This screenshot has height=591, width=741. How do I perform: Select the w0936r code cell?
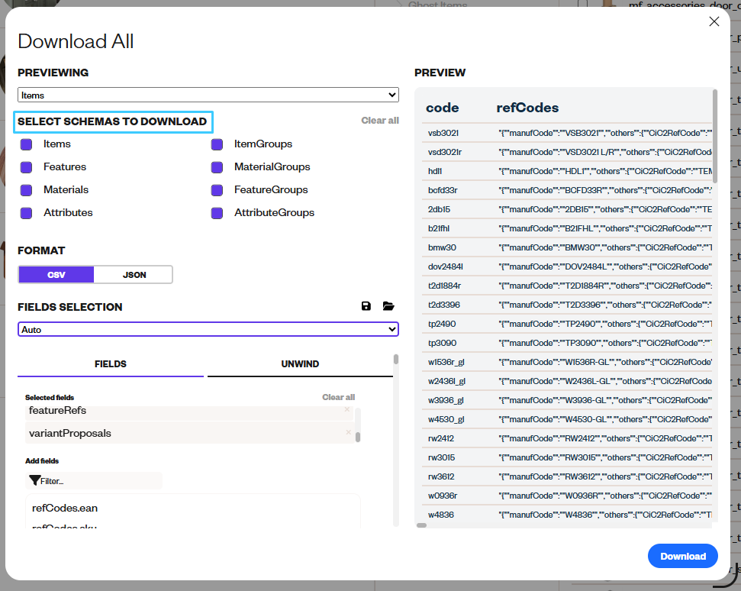point(443,496)
